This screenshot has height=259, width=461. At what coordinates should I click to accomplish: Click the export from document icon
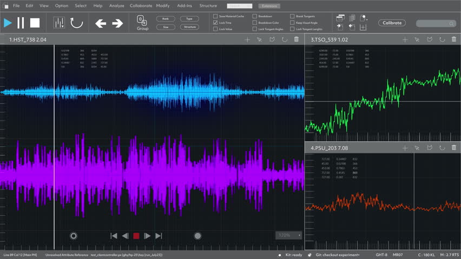pyautogui.click(x=352, y=28)
